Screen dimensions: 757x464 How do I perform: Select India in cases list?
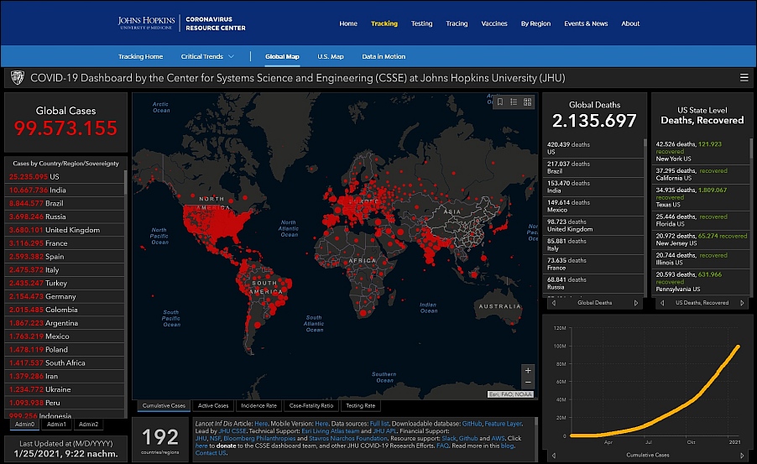coord(65,190)
